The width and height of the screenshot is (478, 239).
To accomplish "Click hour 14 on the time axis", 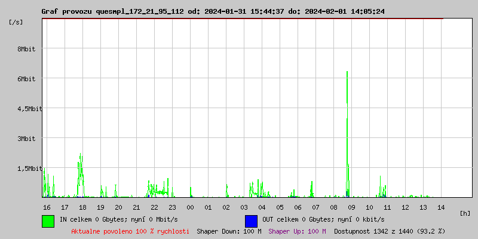I will click(441, 207).
